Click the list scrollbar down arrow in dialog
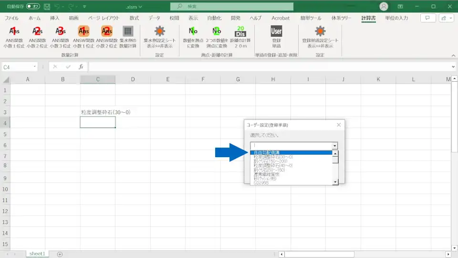458x258 pixels. 335,182
